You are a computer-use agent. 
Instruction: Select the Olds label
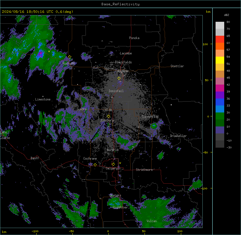[x=108, y=110]
